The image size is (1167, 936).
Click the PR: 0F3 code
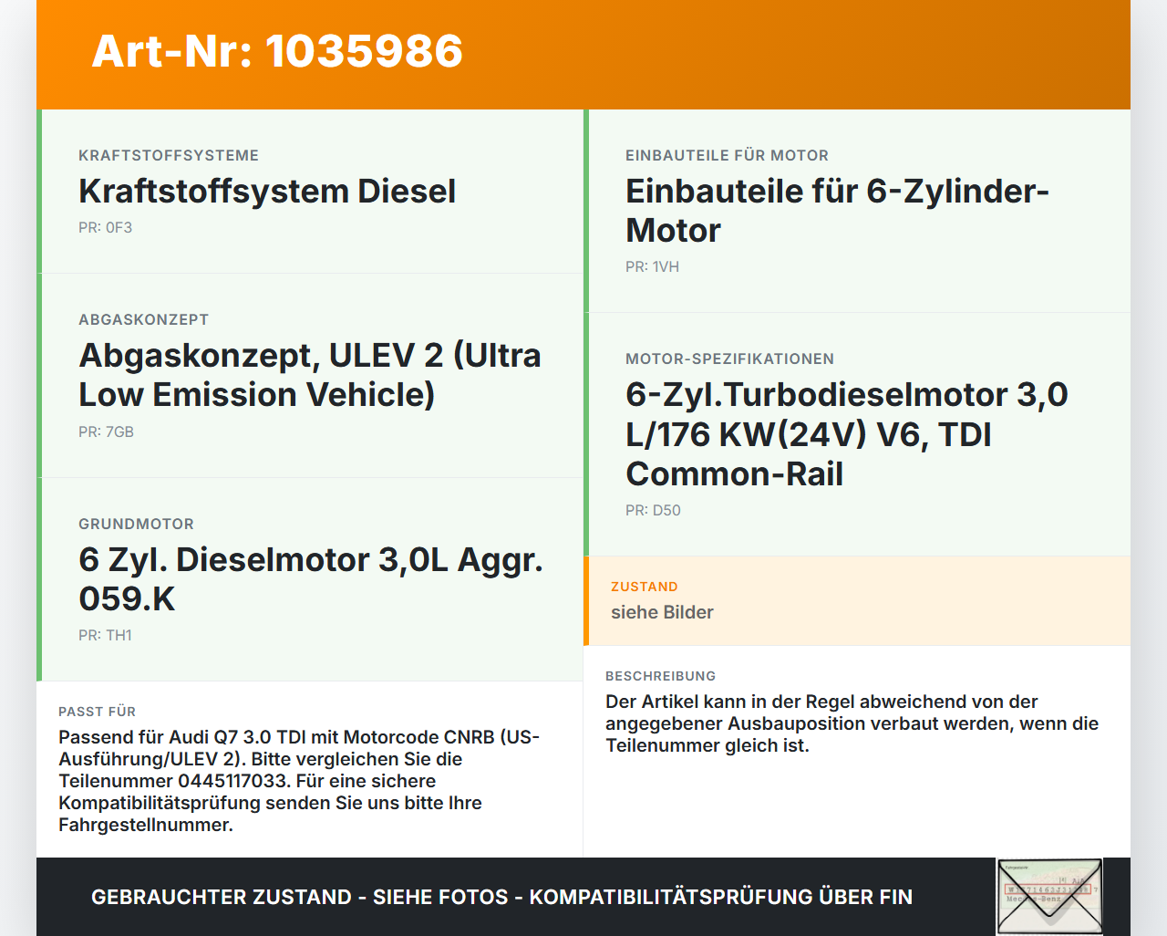coord(105,228)
